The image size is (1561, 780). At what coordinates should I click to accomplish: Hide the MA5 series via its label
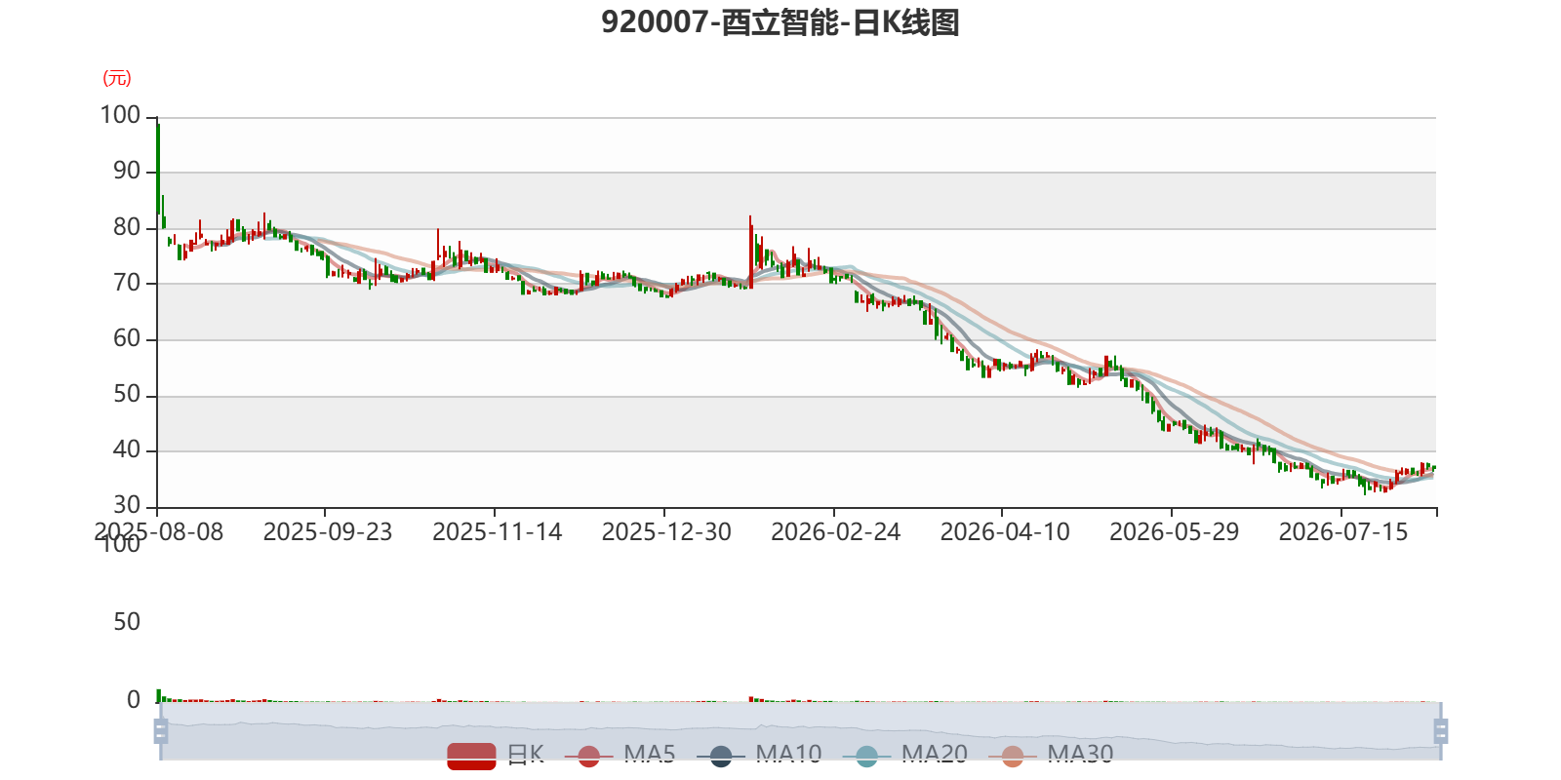(650, 754)
